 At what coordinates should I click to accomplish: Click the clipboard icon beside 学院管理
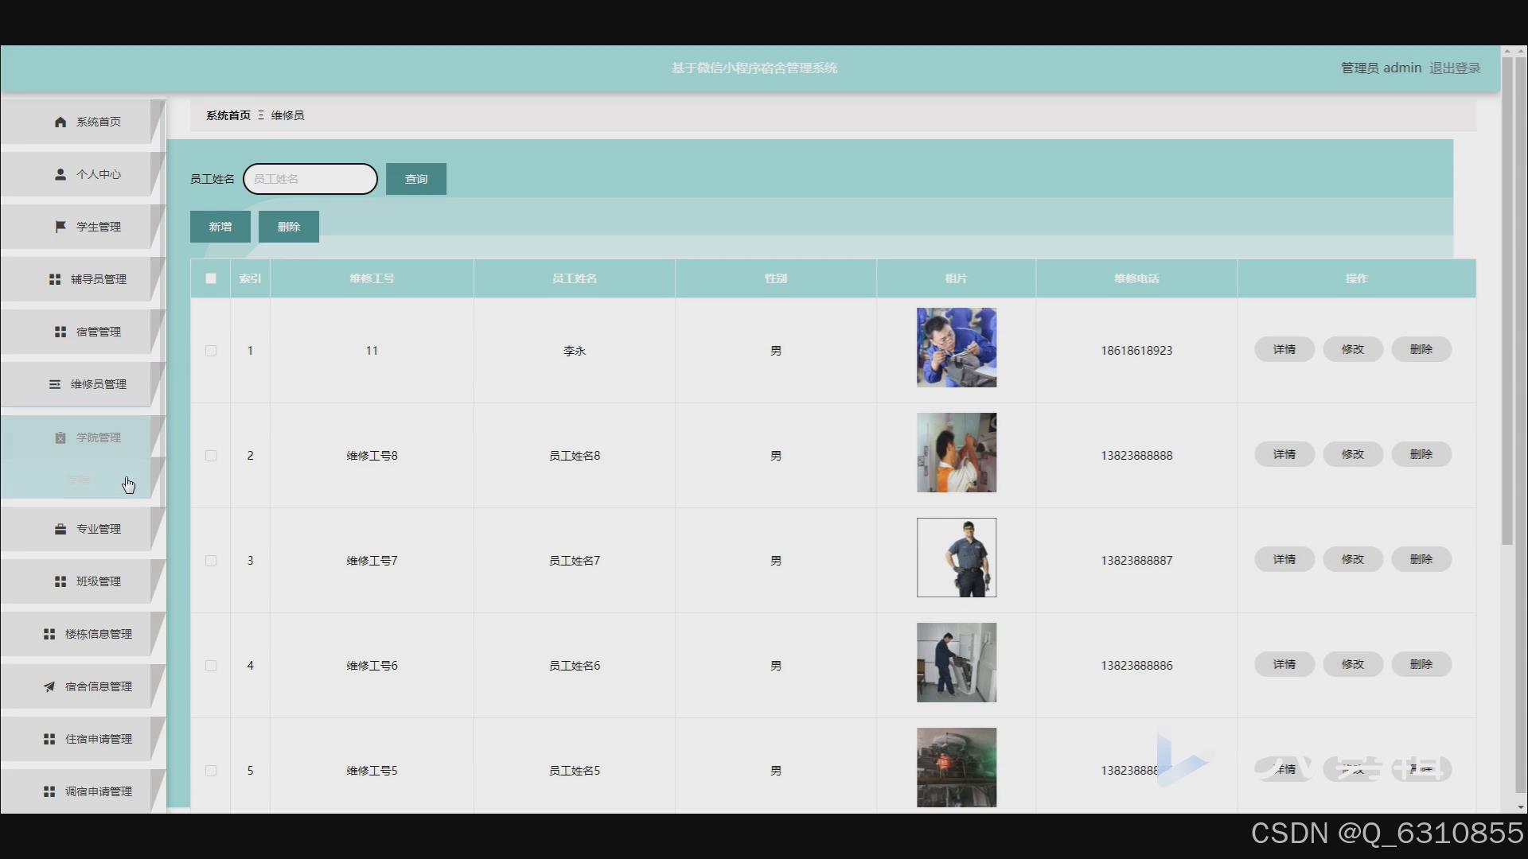[60, 437]
